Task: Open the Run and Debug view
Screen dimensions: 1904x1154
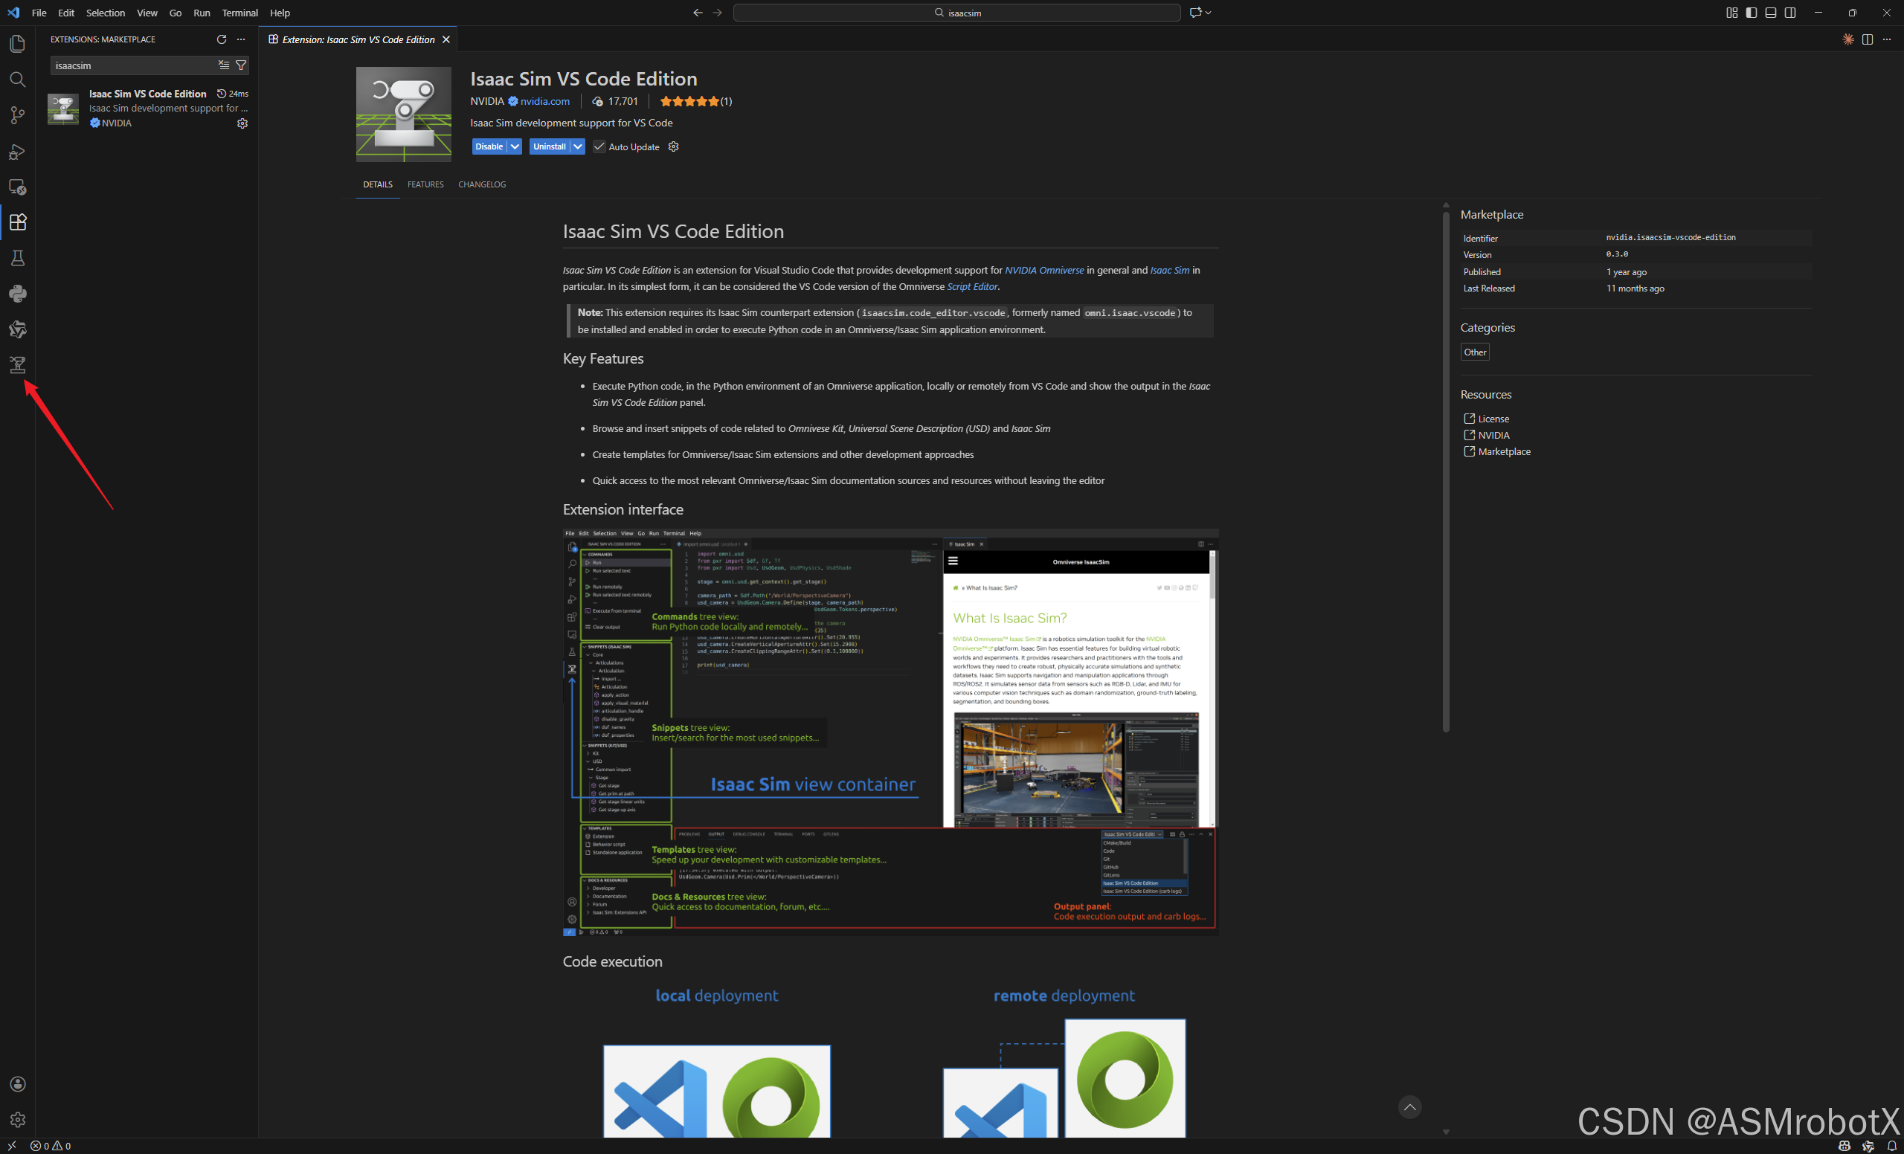Action: pos(17,152)
